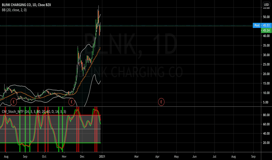Click the Jun label on time axis
The width and height of the screenshot is (272, 160).
[194, 157]
